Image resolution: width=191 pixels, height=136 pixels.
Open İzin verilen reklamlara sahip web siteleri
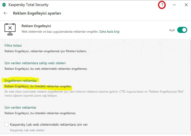[x=35, y=63]
